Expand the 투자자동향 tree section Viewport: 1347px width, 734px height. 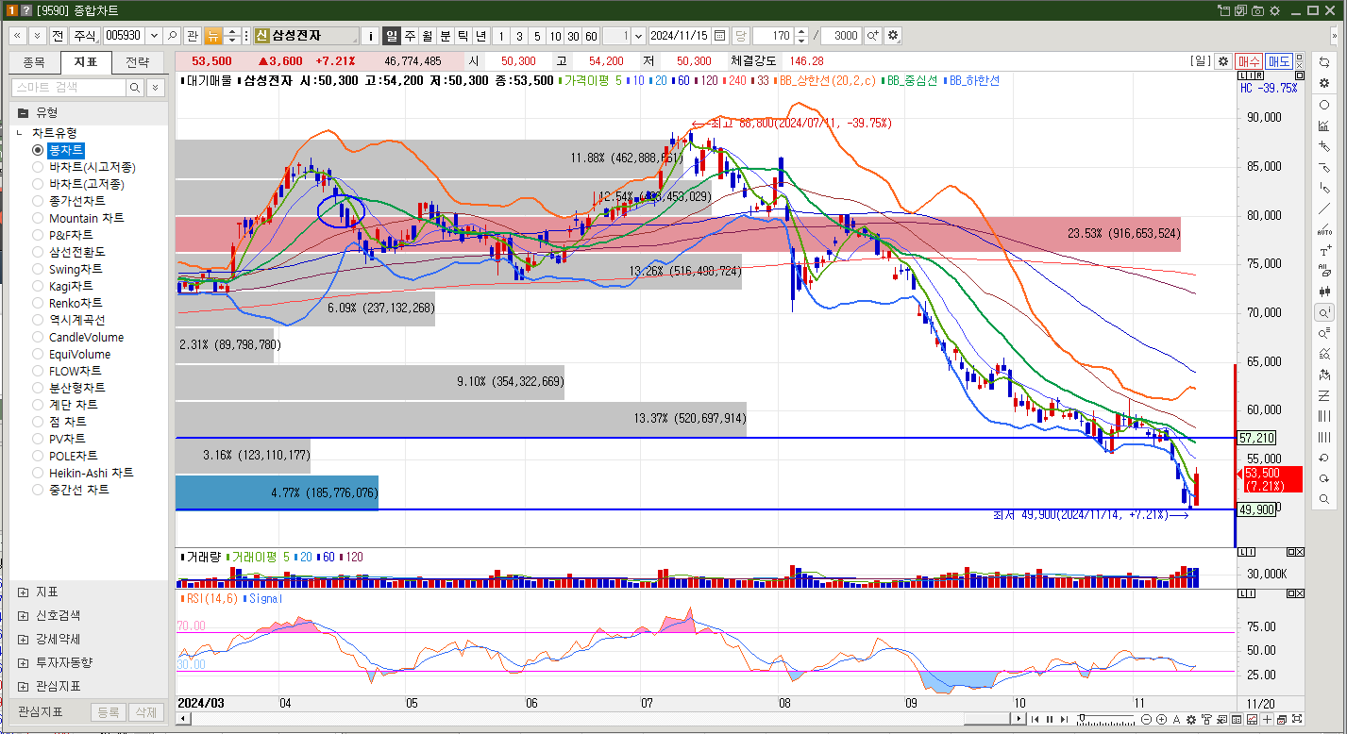pyautogui.click(x=23, y=662)
